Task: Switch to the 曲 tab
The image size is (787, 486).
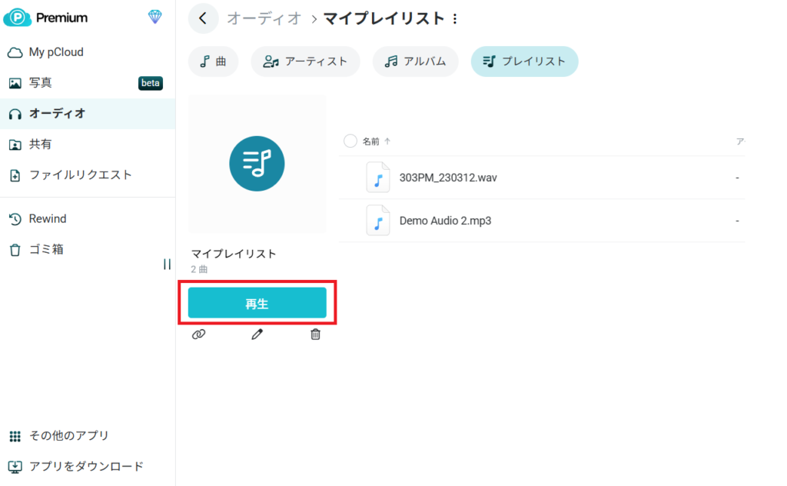Action: pos(213,62)
